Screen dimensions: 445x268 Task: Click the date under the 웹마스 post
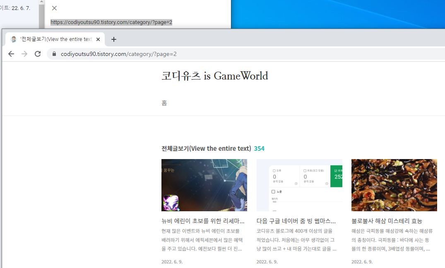pyautogui.click(x=267, y=262)
